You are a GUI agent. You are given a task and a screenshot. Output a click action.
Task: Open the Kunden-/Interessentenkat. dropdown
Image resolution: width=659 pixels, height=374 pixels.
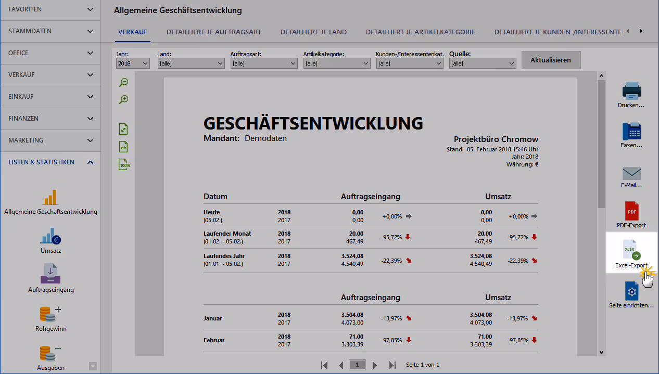410,63
